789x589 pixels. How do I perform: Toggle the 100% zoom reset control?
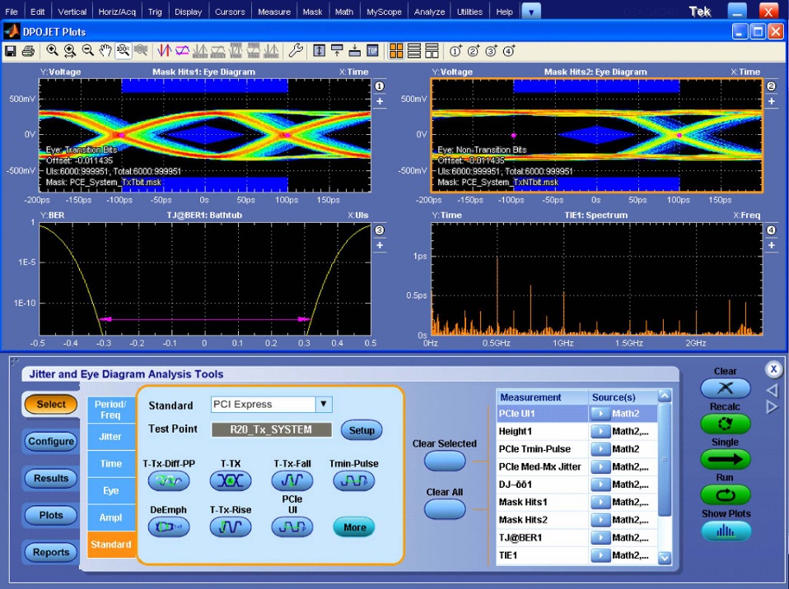[125, 50]
